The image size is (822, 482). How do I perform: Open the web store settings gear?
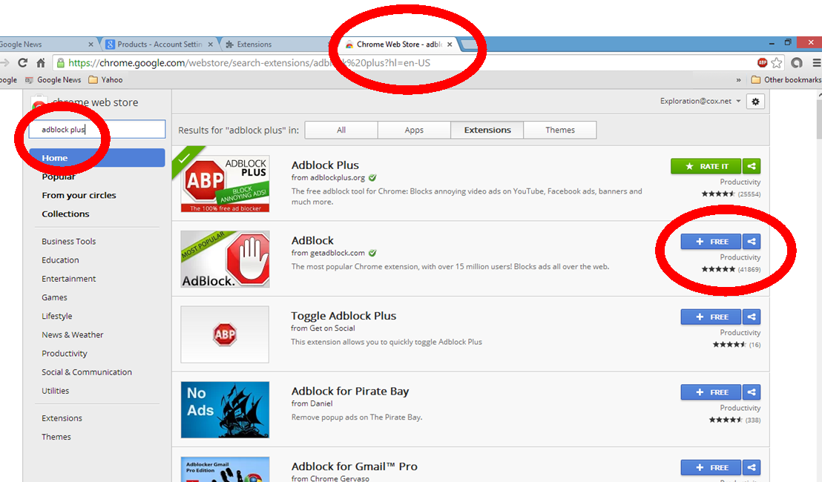[755, 102]
